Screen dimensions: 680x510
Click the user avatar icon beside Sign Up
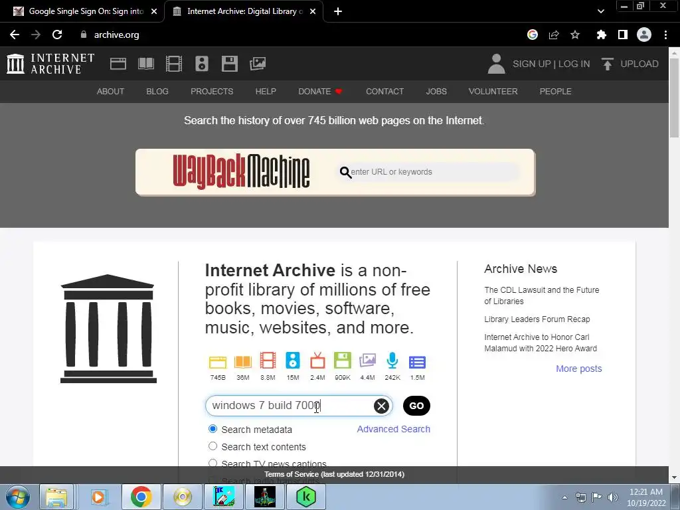496,64
